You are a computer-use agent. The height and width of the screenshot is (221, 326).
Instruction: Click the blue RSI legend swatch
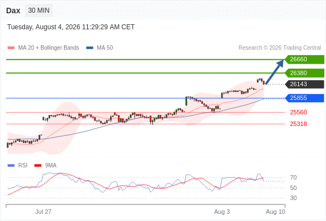coord(11,166)
